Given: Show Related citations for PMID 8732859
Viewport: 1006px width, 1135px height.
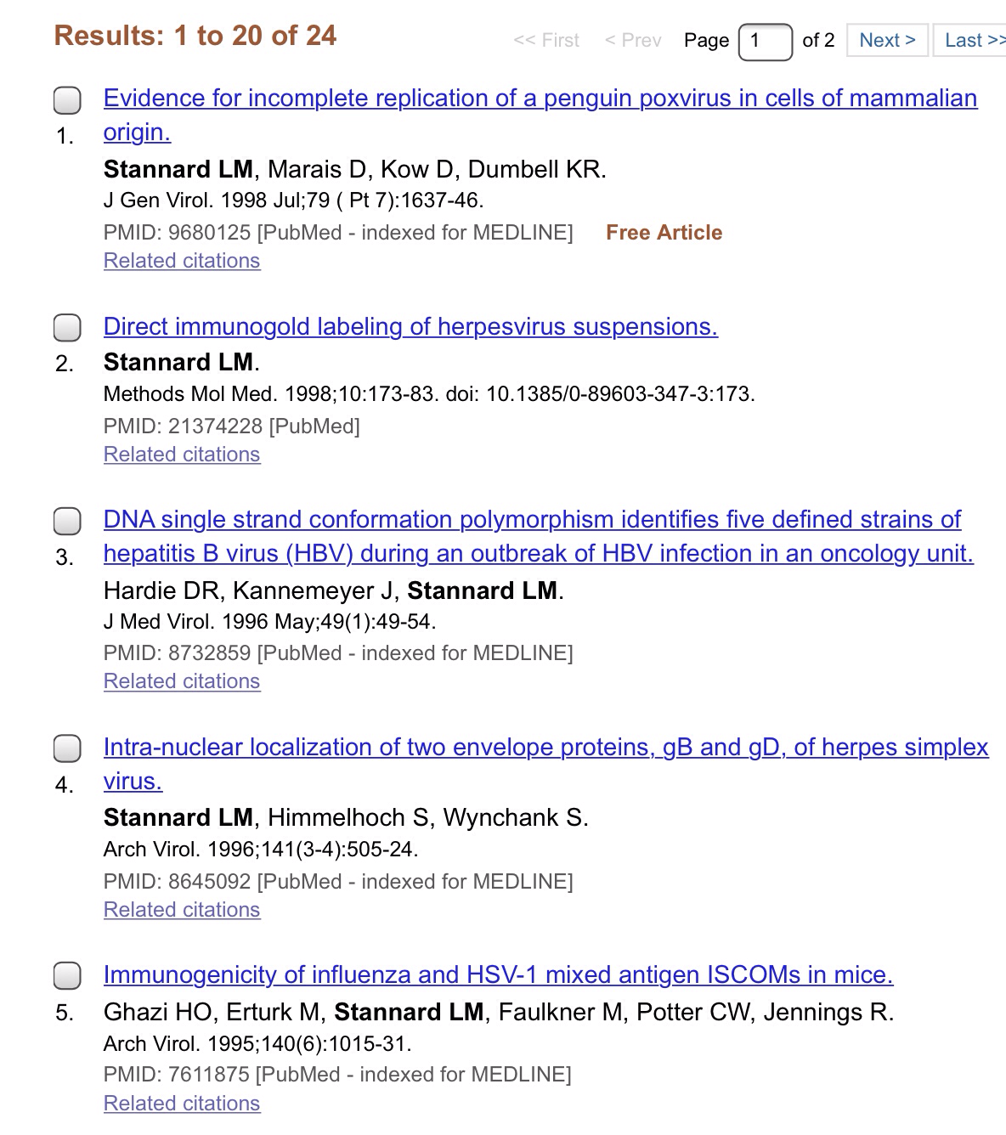Looking at the screenshot, I should (x=182, y=681).
